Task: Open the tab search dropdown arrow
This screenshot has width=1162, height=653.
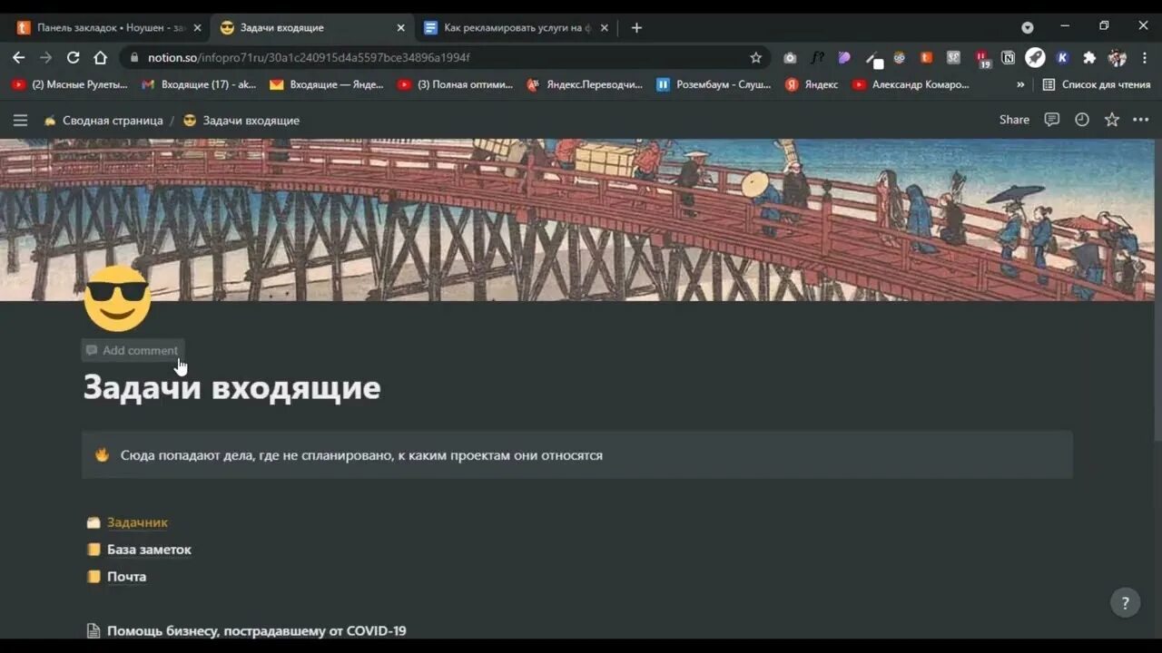Action: pos(1027,27)
